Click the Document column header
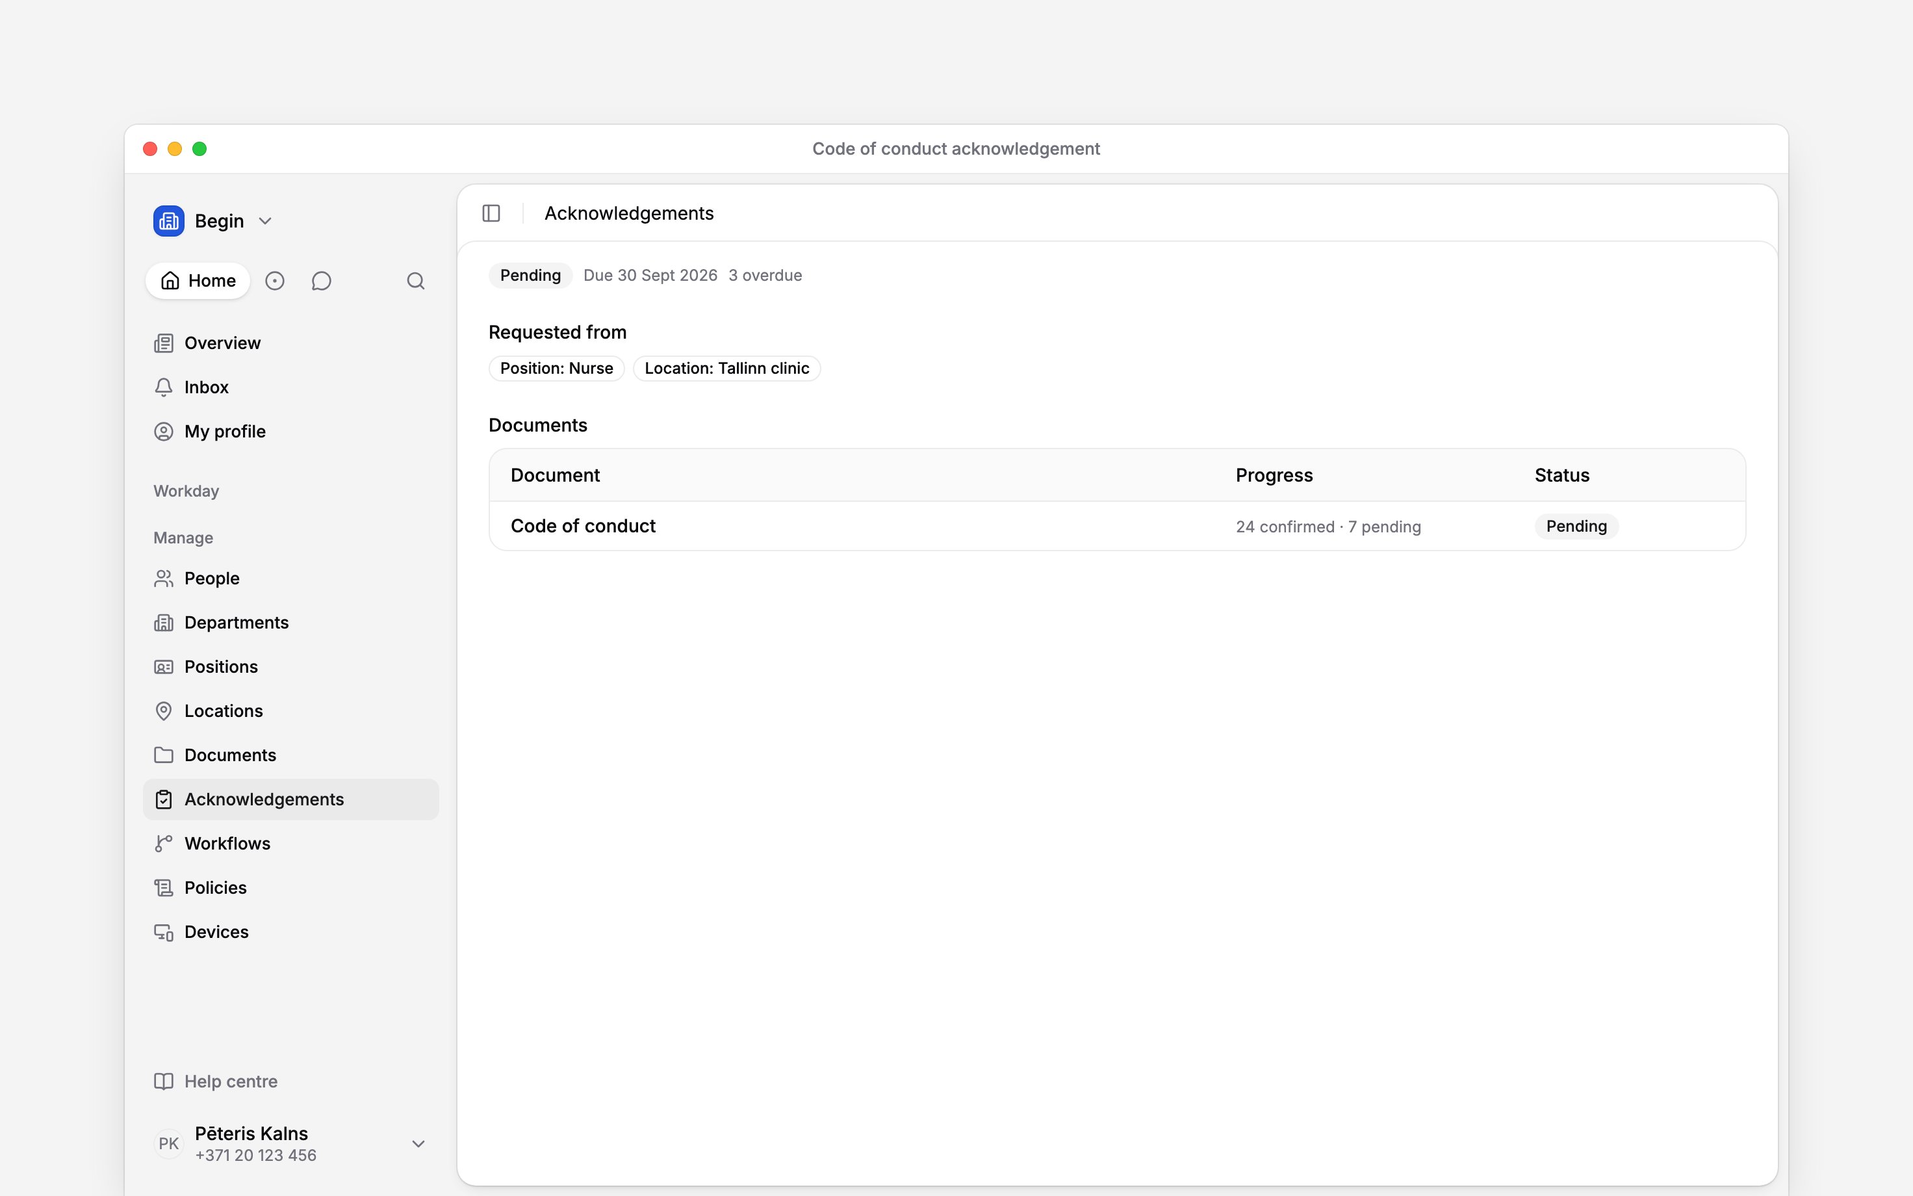Screen dimensions: 1913x1196 point(555,475)
